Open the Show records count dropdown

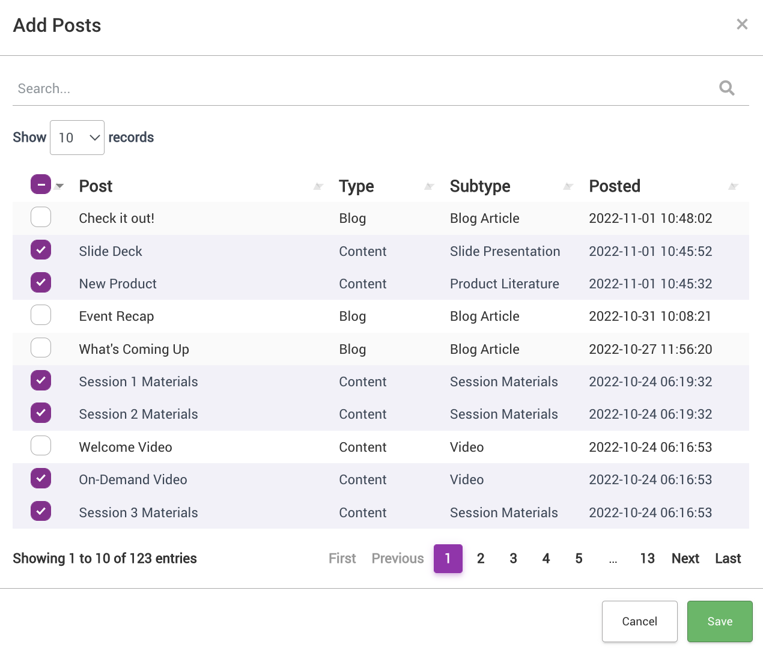pyautogui.click(x=77, y=138)
